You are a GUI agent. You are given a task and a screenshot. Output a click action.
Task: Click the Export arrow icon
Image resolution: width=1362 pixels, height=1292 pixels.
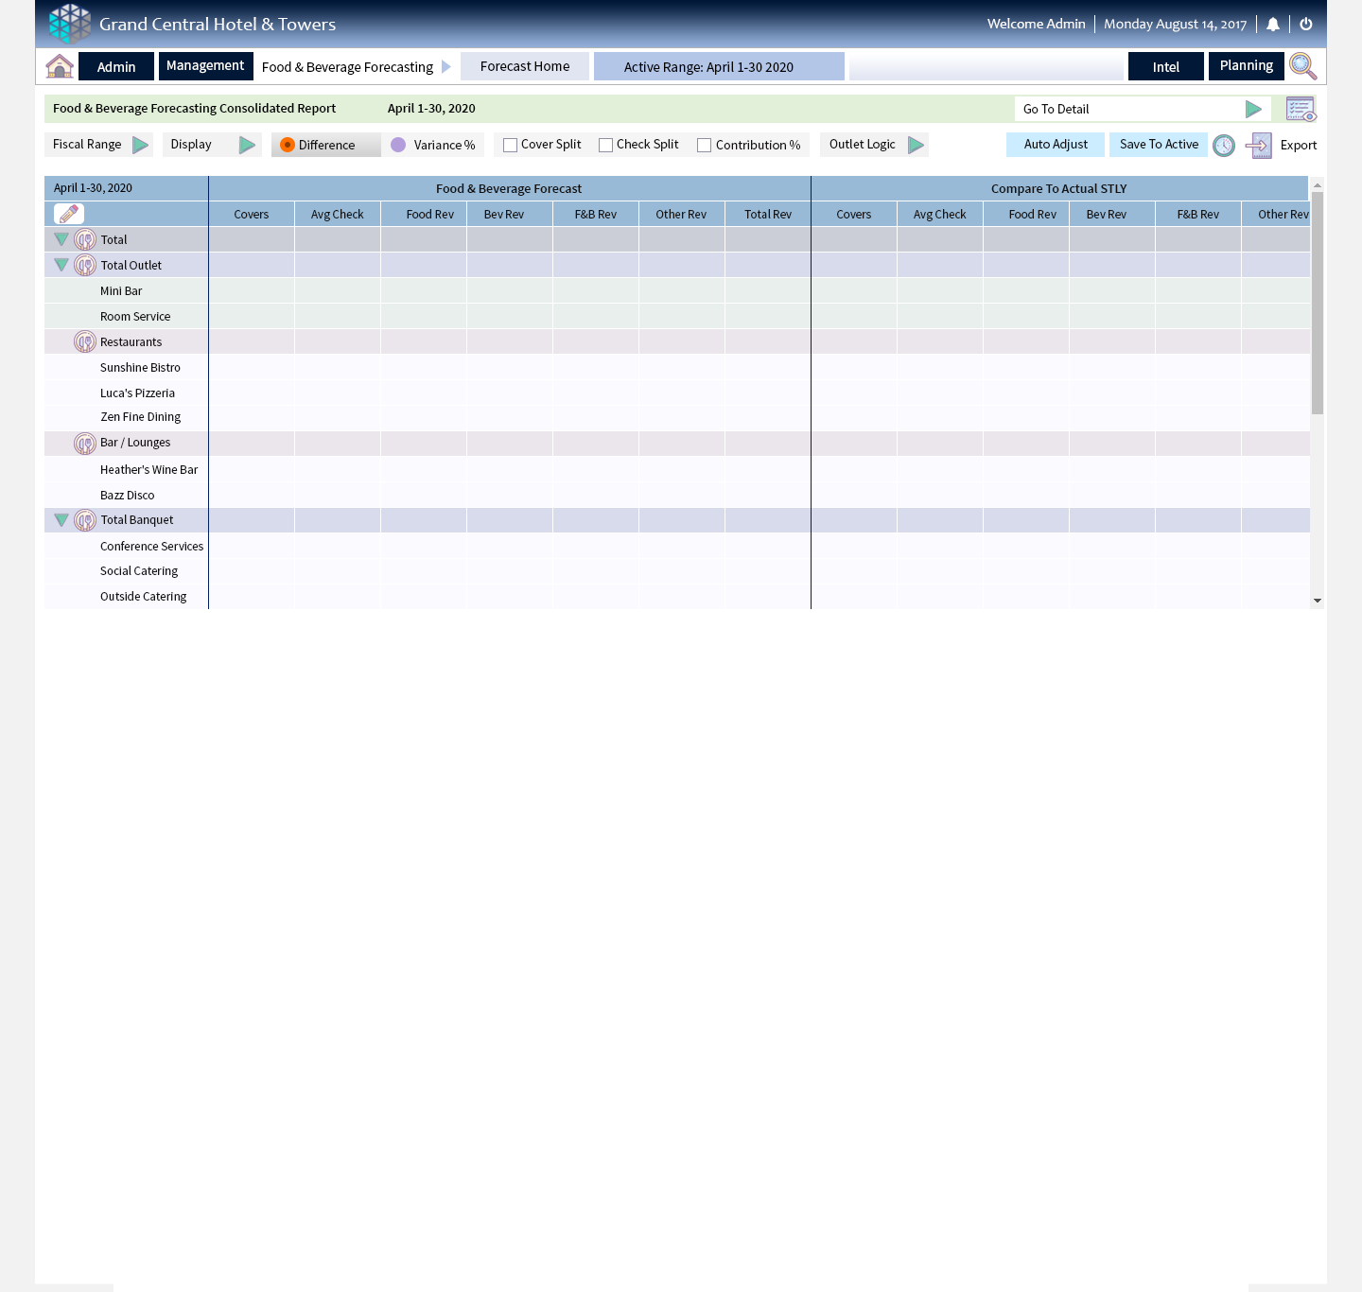(x=1259, y=146)
